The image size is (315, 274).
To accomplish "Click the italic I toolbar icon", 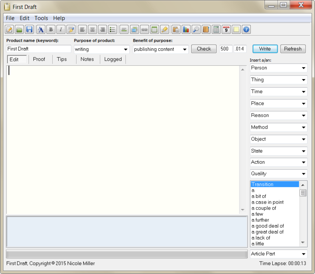I will point(61,30).
